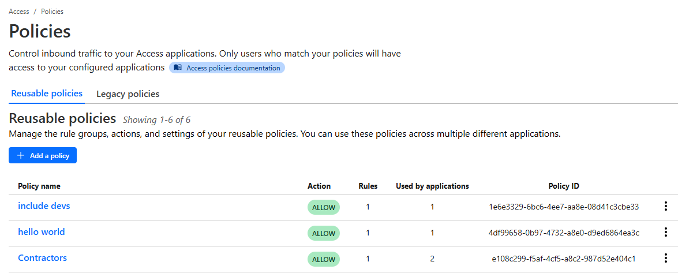Click the Policy name column header
Screen dimensions: 678x273
[39, 186]
